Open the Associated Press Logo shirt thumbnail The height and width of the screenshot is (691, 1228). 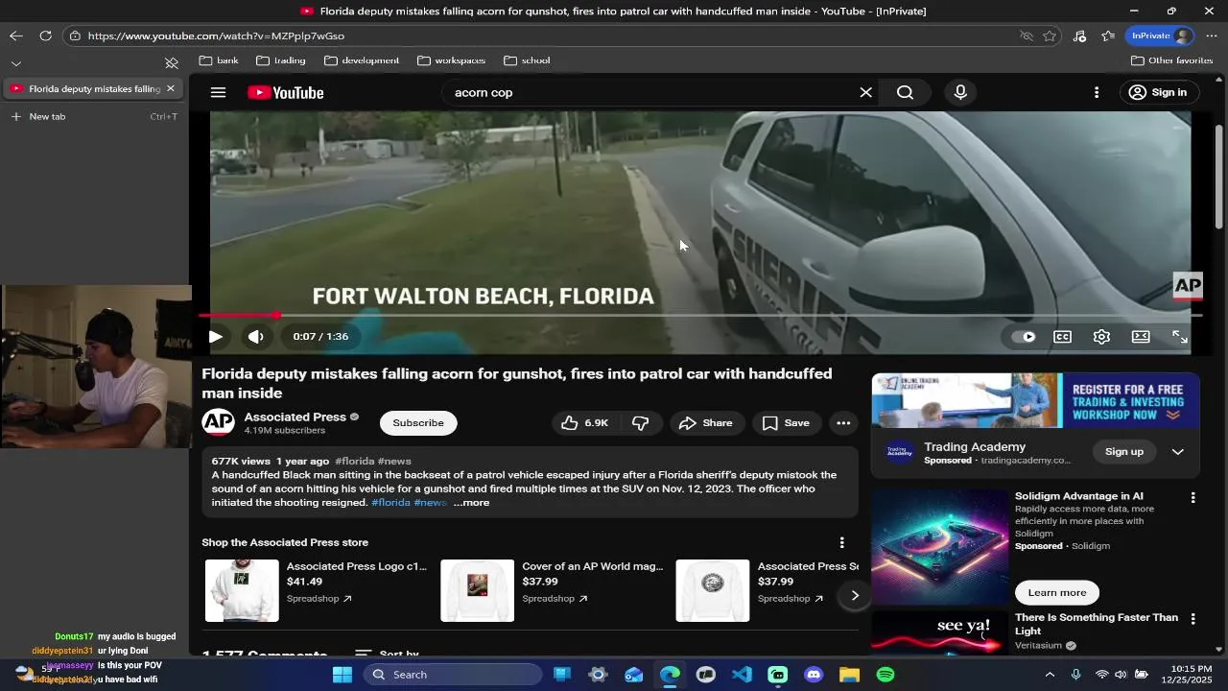click(x=242, y=590)
